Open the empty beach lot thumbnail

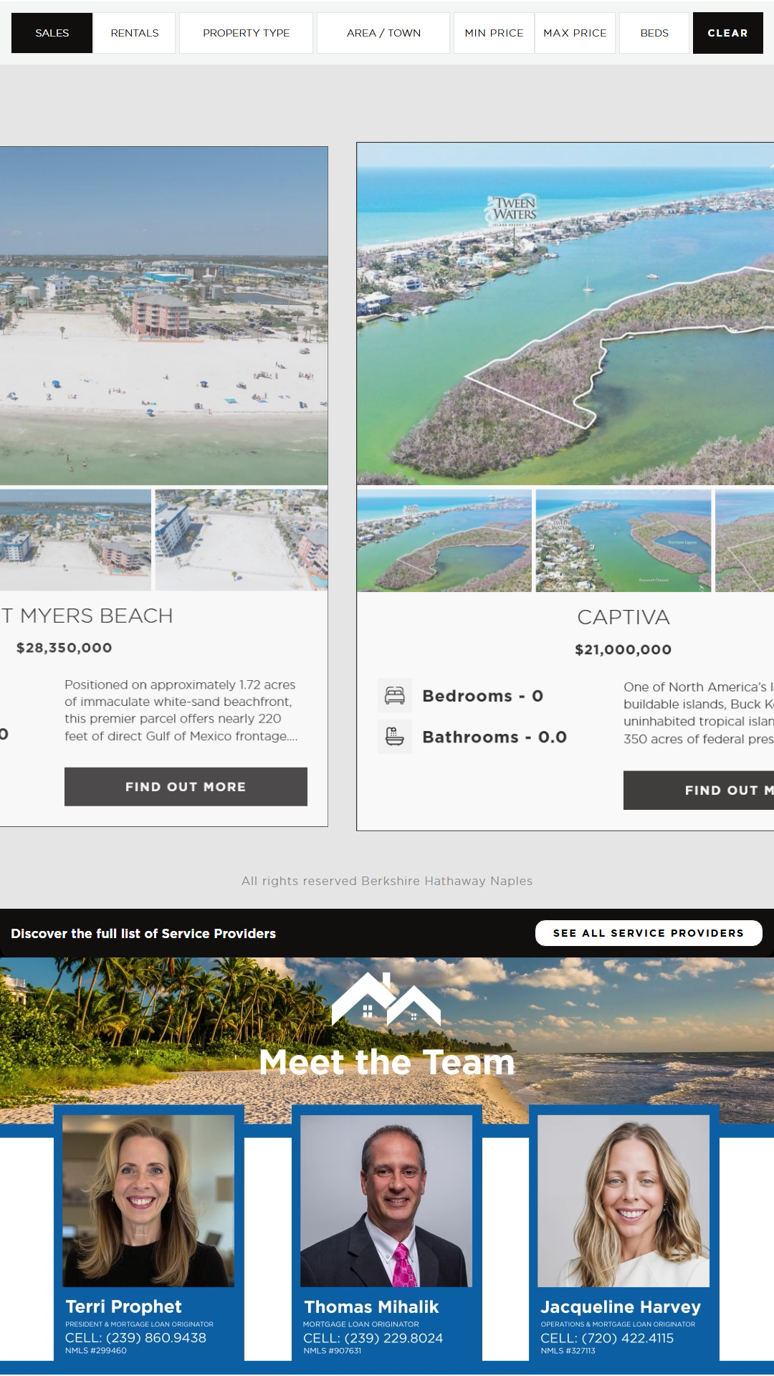242,540
